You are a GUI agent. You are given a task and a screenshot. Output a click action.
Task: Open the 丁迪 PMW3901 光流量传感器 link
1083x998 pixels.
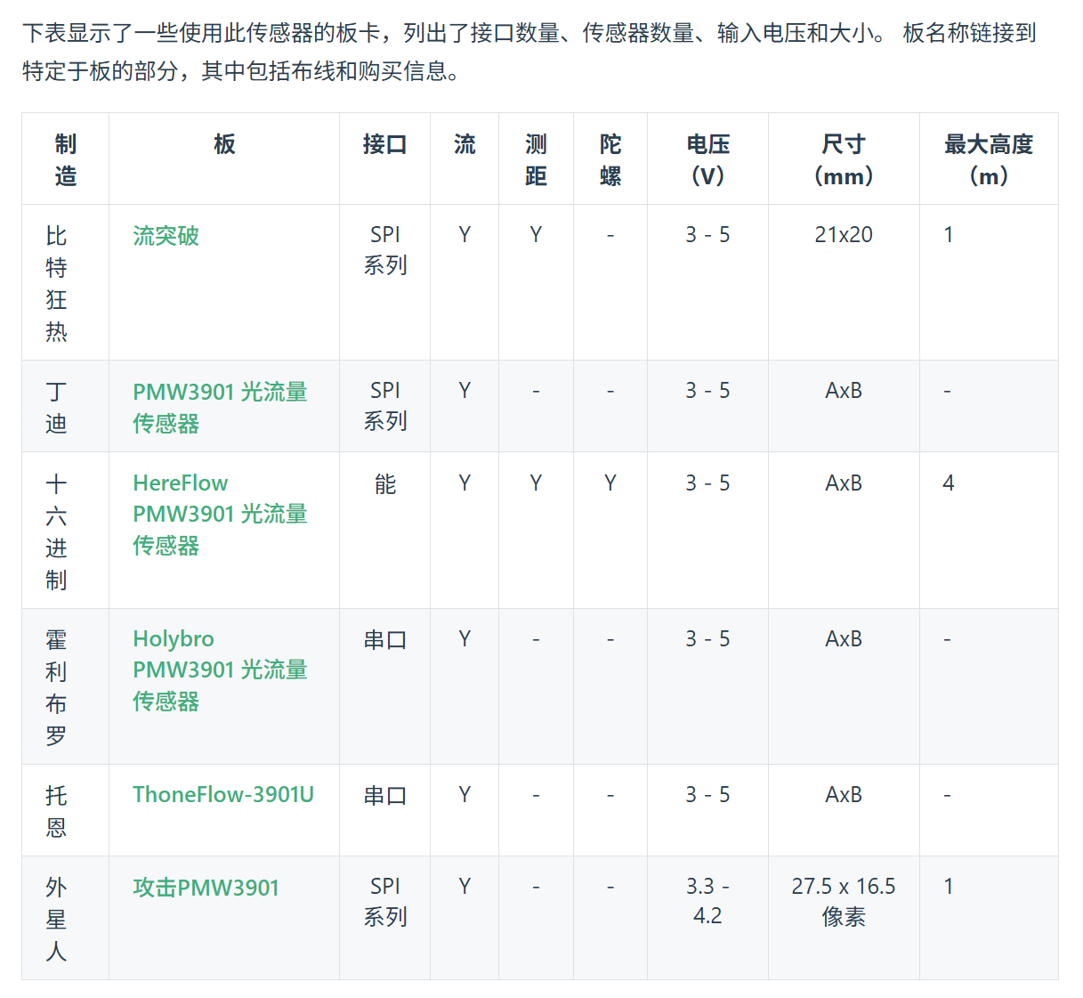(x=220, y=408)
